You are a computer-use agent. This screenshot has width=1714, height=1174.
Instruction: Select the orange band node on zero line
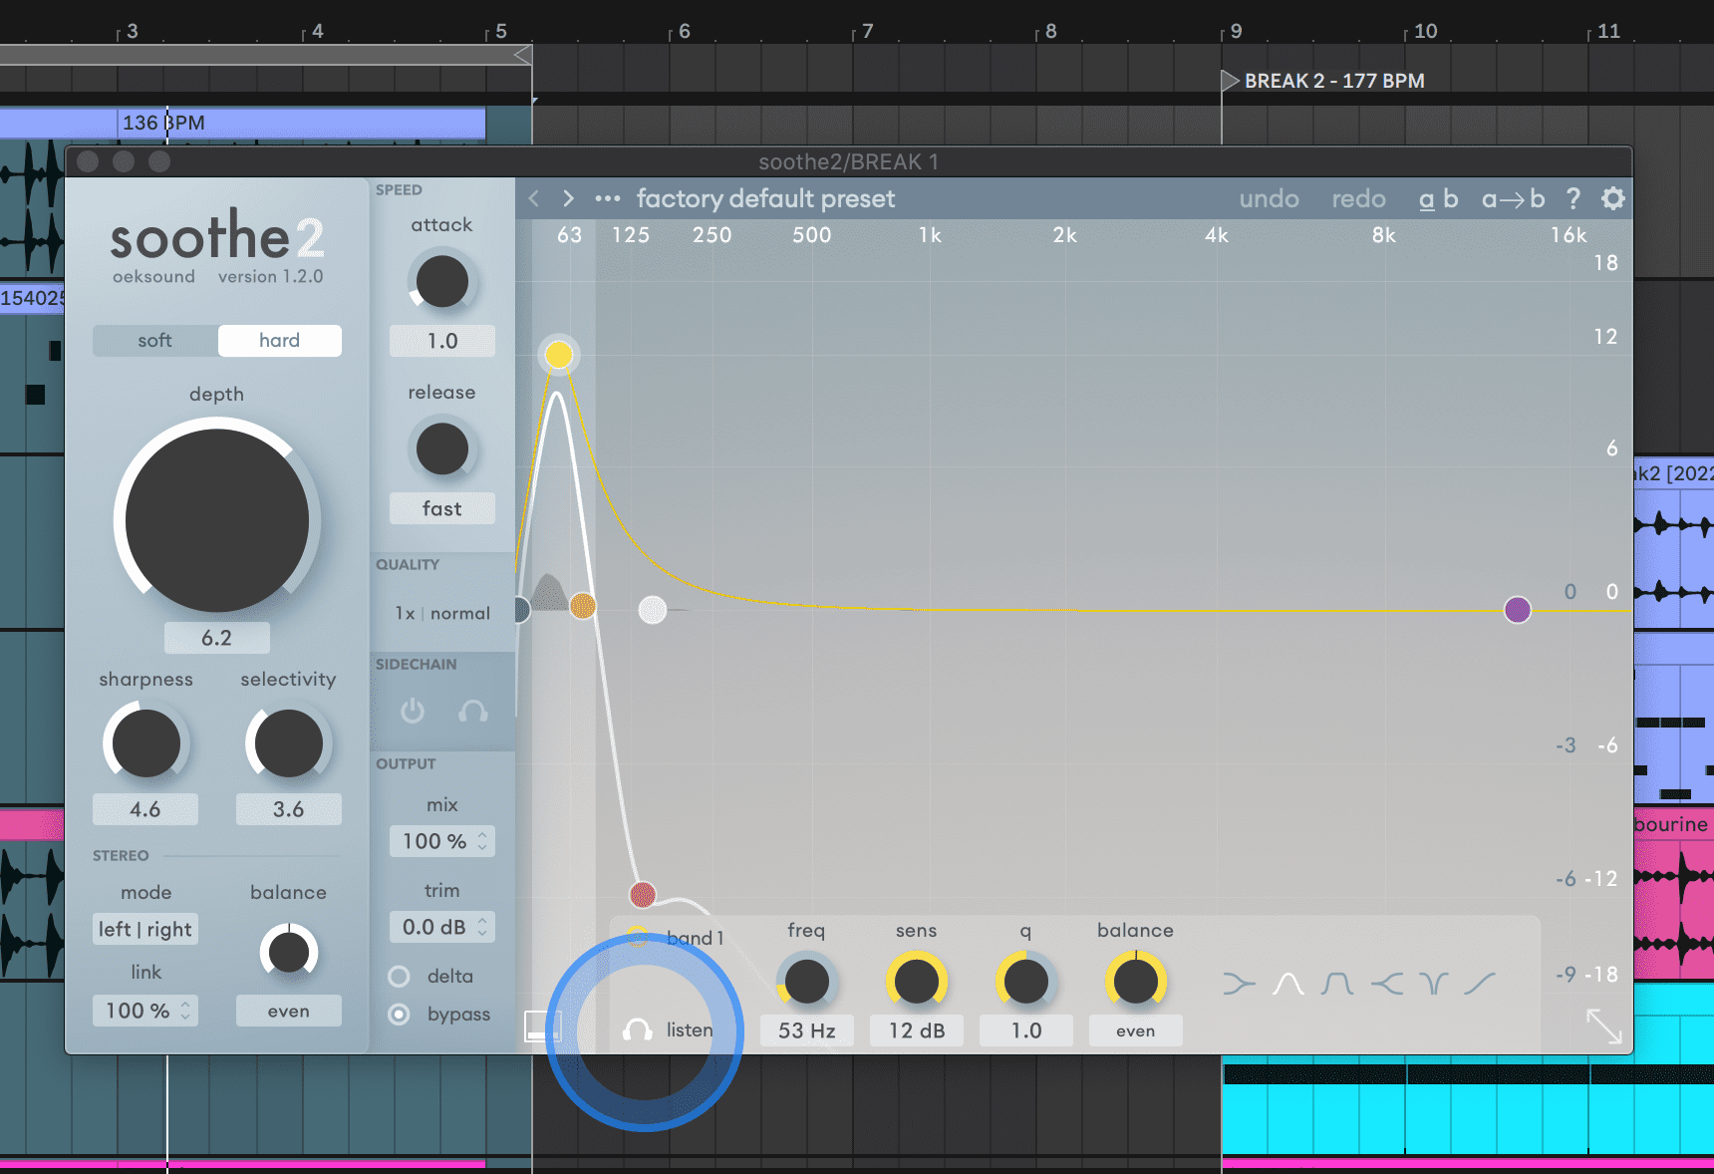point(583,605)
